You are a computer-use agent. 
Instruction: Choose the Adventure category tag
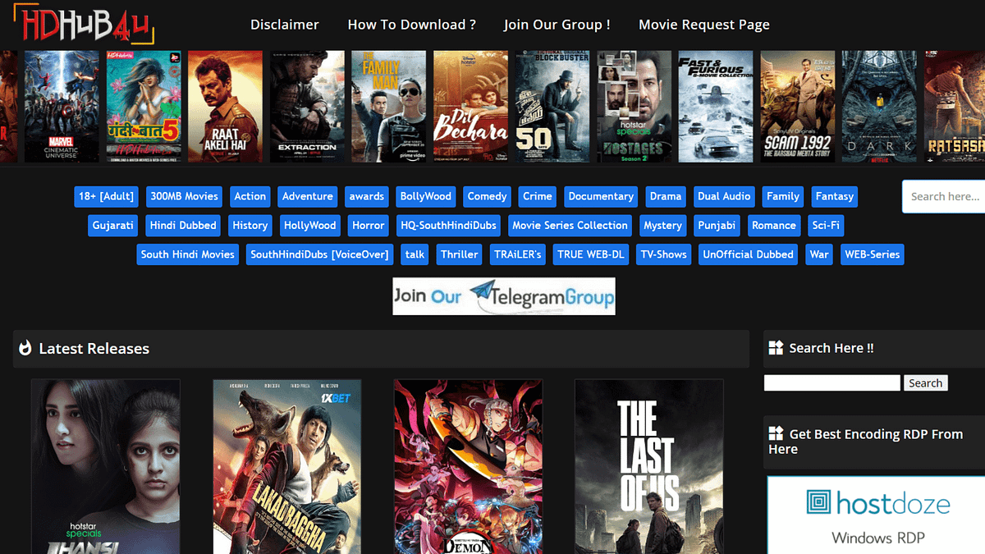pos(308,197)
